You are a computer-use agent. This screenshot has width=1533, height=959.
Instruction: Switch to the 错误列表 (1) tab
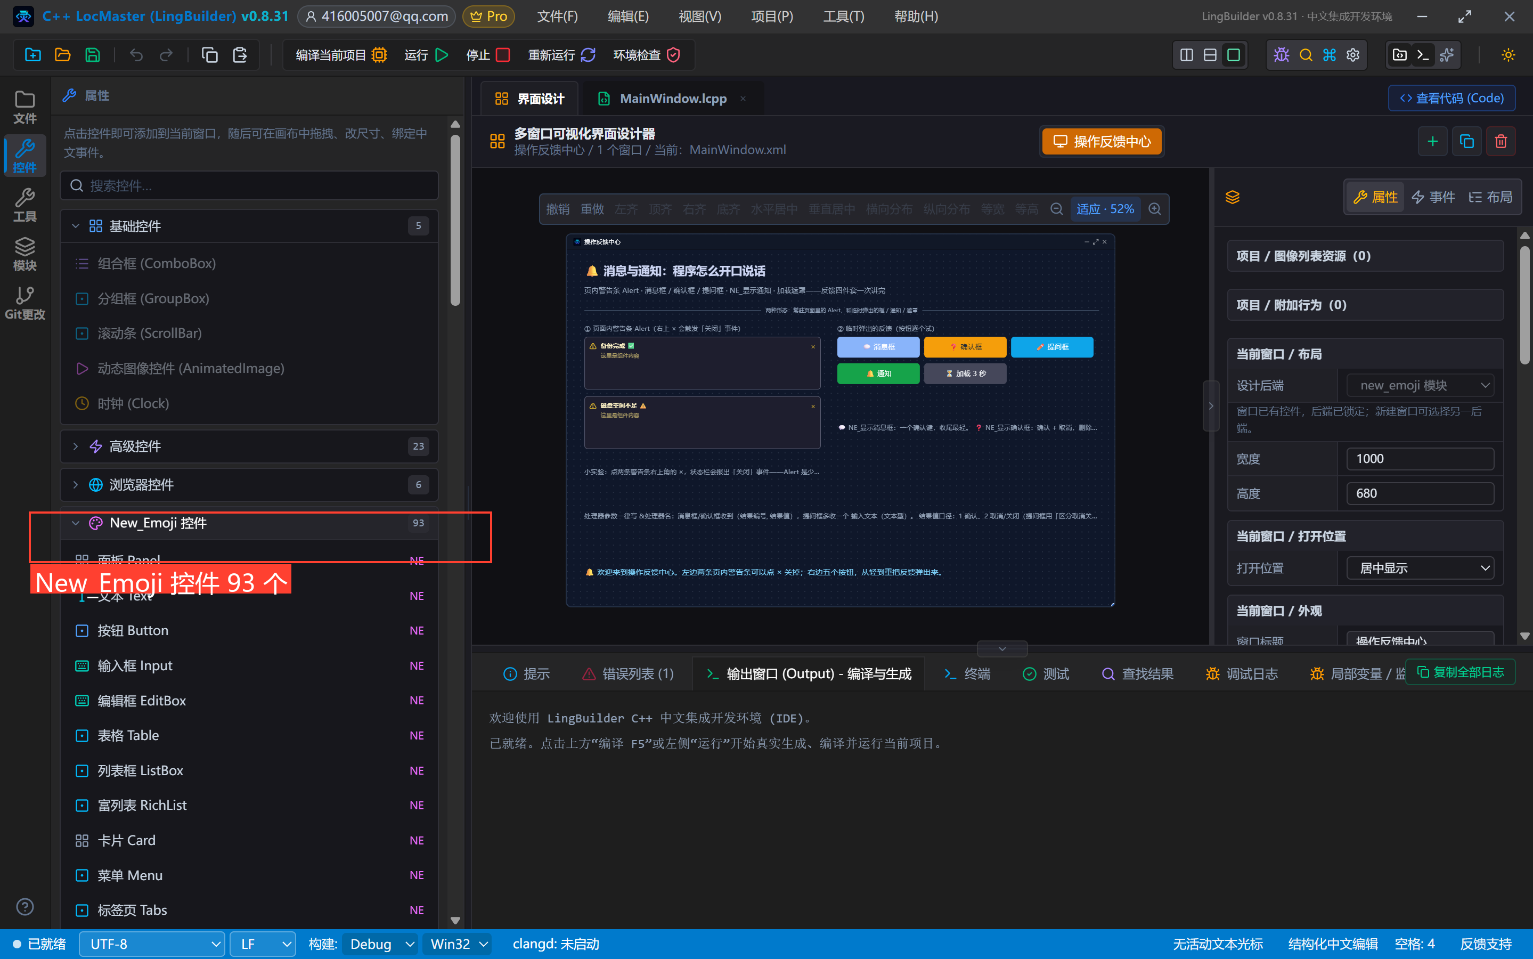coord(627,673)
